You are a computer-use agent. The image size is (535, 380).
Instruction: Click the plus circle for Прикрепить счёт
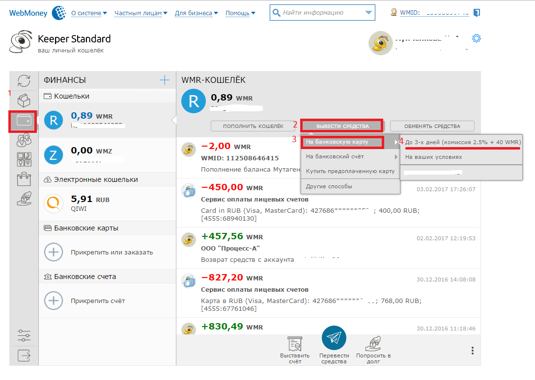point(54,301)
